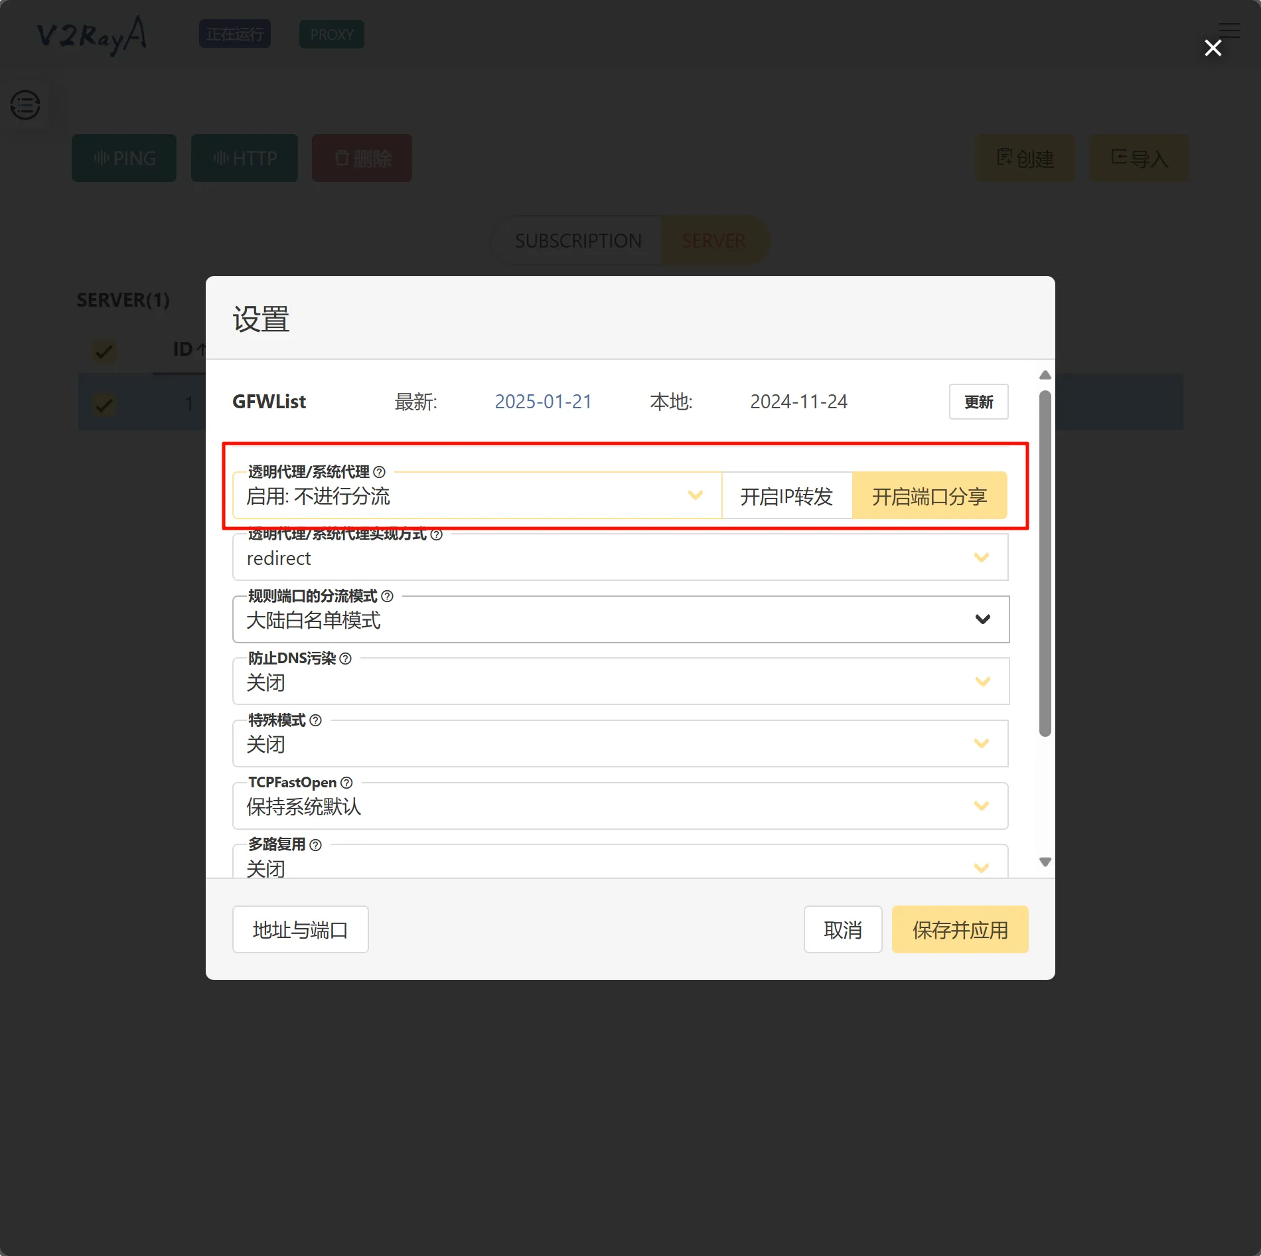Click the 保存并应用 button

(960, 929)
